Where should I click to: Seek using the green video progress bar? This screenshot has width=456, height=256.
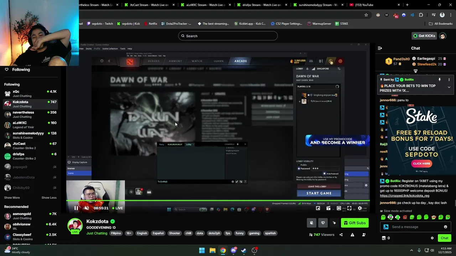click(218, 201)
